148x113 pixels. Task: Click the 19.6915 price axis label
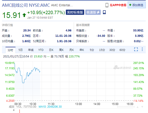click(10, 63)
